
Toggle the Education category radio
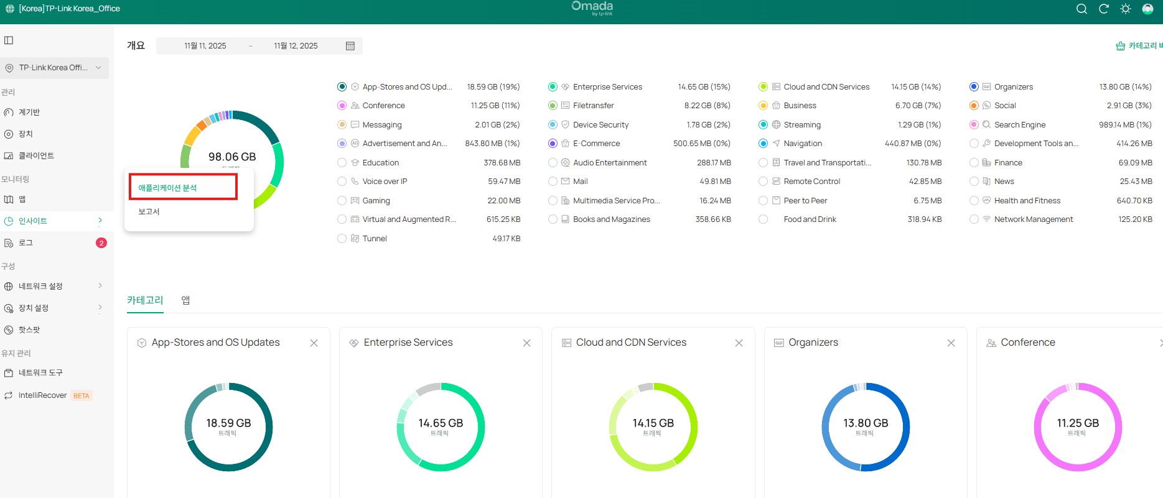[342, 163]
